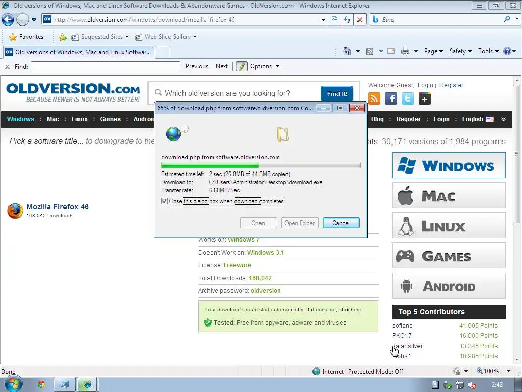Click the big Windows category button

[449, 165]
